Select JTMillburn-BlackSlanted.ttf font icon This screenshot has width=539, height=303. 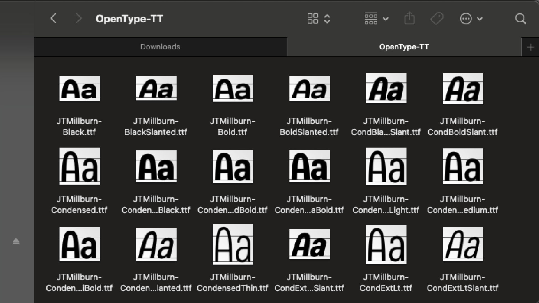(156, 88)
